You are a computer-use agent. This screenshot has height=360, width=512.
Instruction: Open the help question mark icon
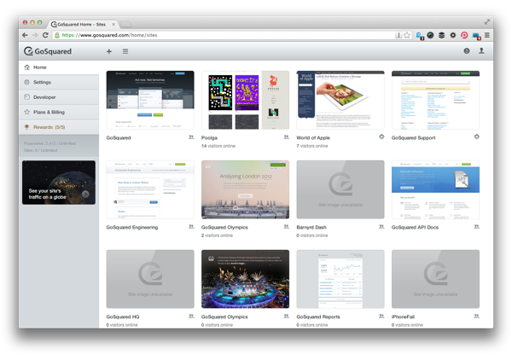[467, 51]
